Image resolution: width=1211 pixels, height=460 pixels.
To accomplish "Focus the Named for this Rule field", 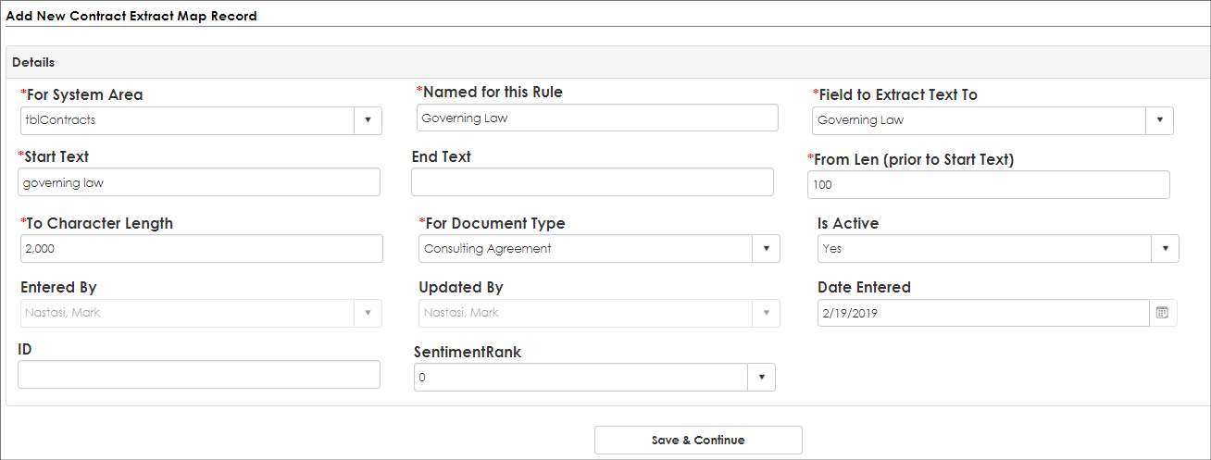I will (x=597, y=118).
